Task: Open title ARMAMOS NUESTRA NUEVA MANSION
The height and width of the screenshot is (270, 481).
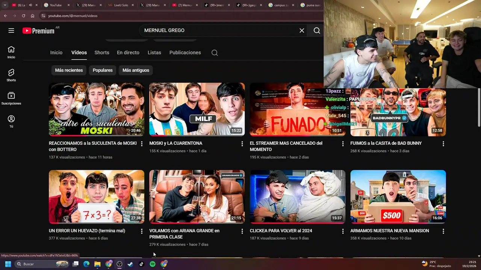Action: tap(390, 231)
